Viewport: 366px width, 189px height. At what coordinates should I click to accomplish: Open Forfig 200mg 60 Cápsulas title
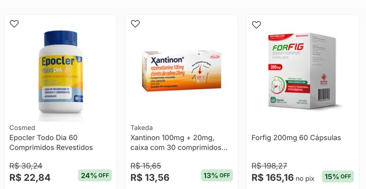pos(296,138)
